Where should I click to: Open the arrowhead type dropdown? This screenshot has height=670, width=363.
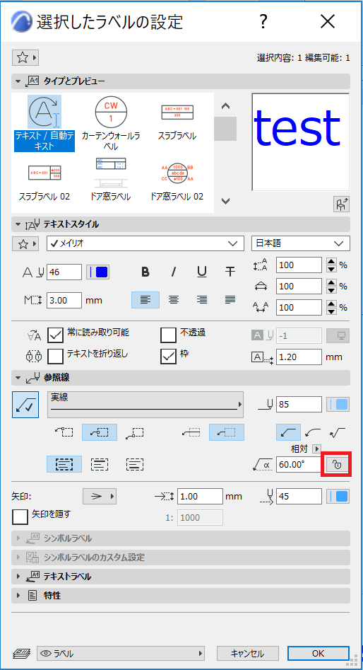[x=100, y=497]
